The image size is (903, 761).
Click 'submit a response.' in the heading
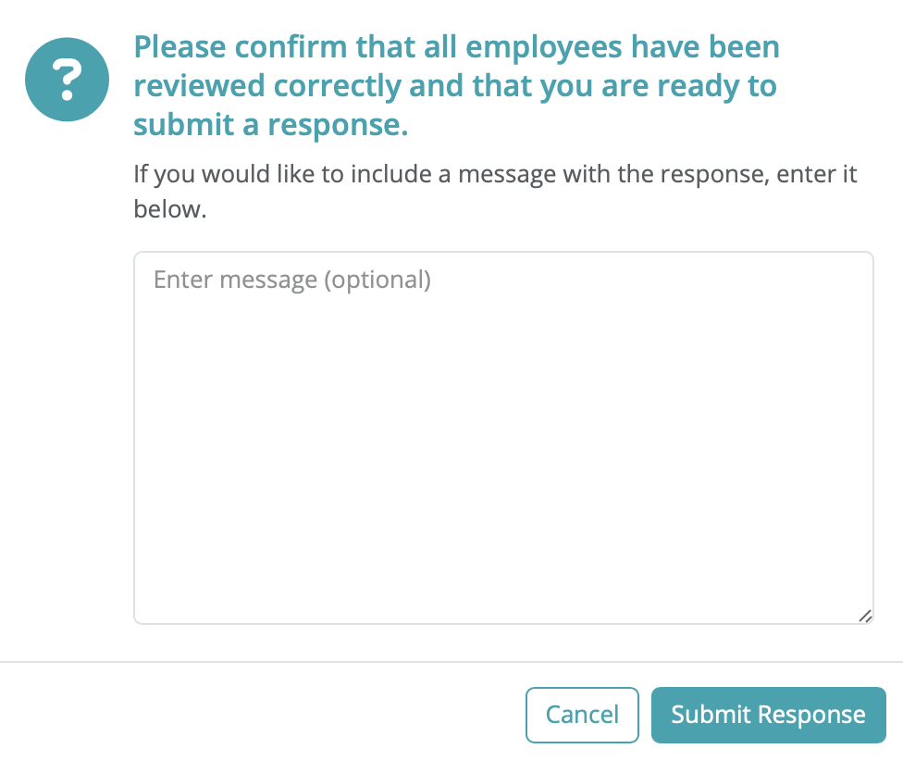(271, 125)
